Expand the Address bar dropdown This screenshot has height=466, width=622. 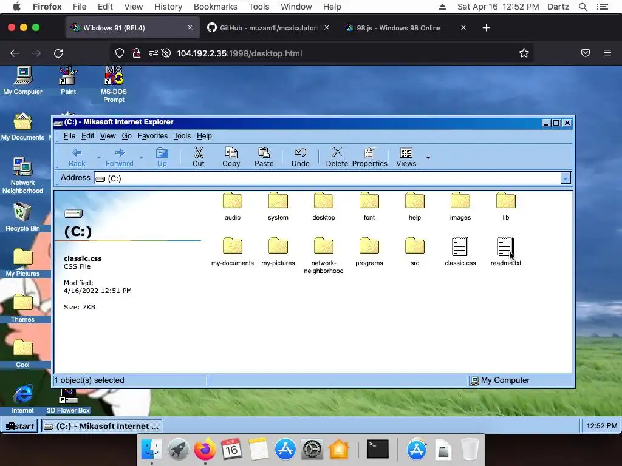point(566,178)
